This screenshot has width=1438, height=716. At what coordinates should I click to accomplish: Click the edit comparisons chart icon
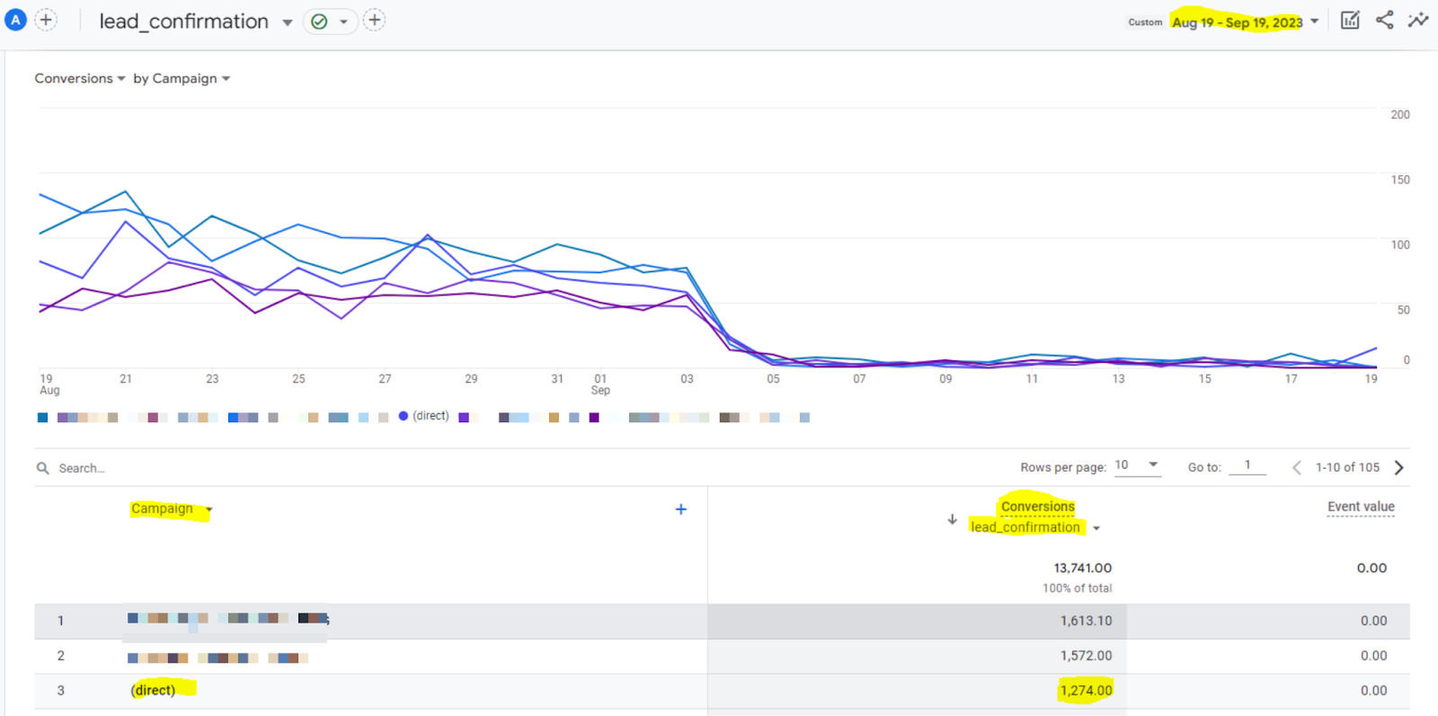coord(1350,20)
